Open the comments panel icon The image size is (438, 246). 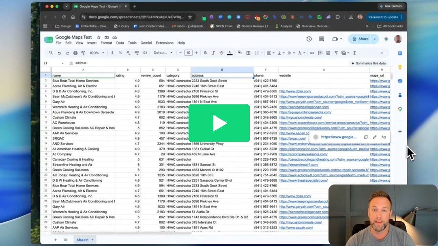click(322, 39)
